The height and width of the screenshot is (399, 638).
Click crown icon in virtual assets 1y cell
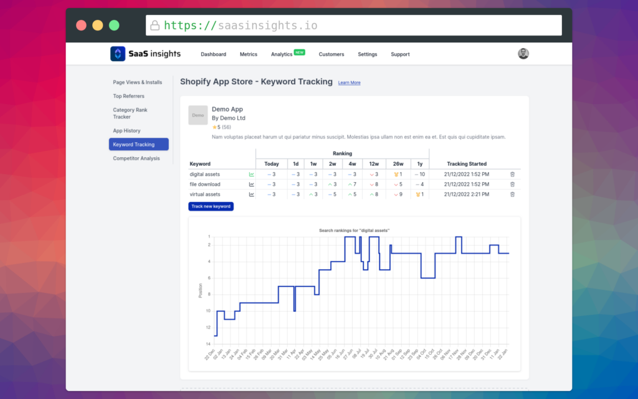(418, 195)
